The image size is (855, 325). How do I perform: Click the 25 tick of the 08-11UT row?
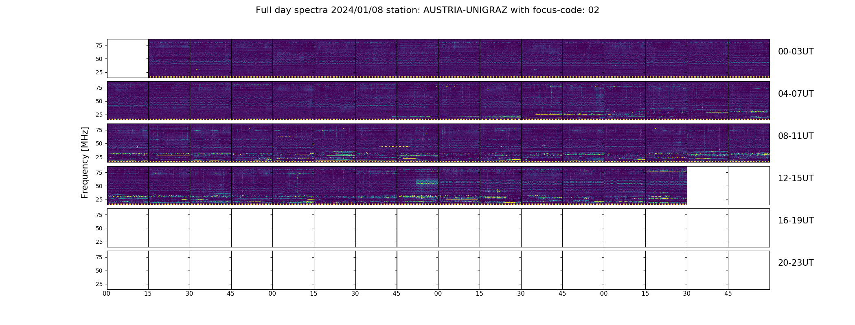99,157
